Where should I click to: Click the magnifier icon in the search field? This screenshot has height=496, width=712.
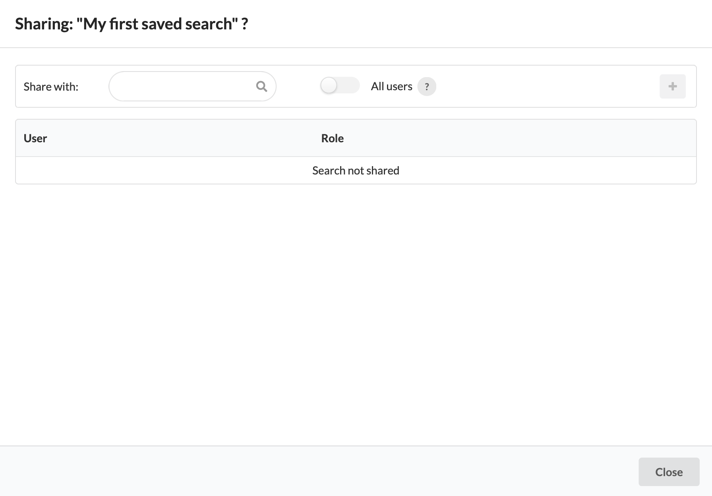[261, 86]
